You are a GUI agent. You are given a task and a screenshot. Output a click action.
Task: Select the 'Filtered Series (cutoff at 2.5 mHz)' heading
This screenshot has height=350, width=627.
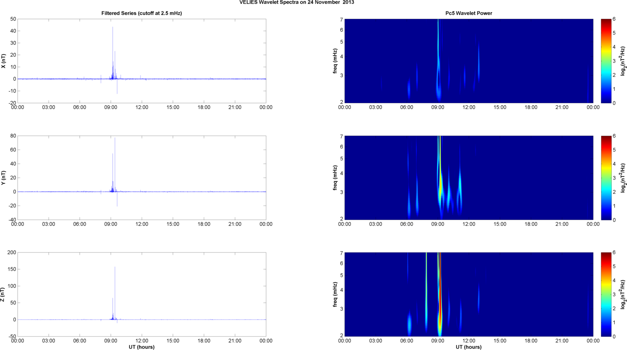[141, 13]
